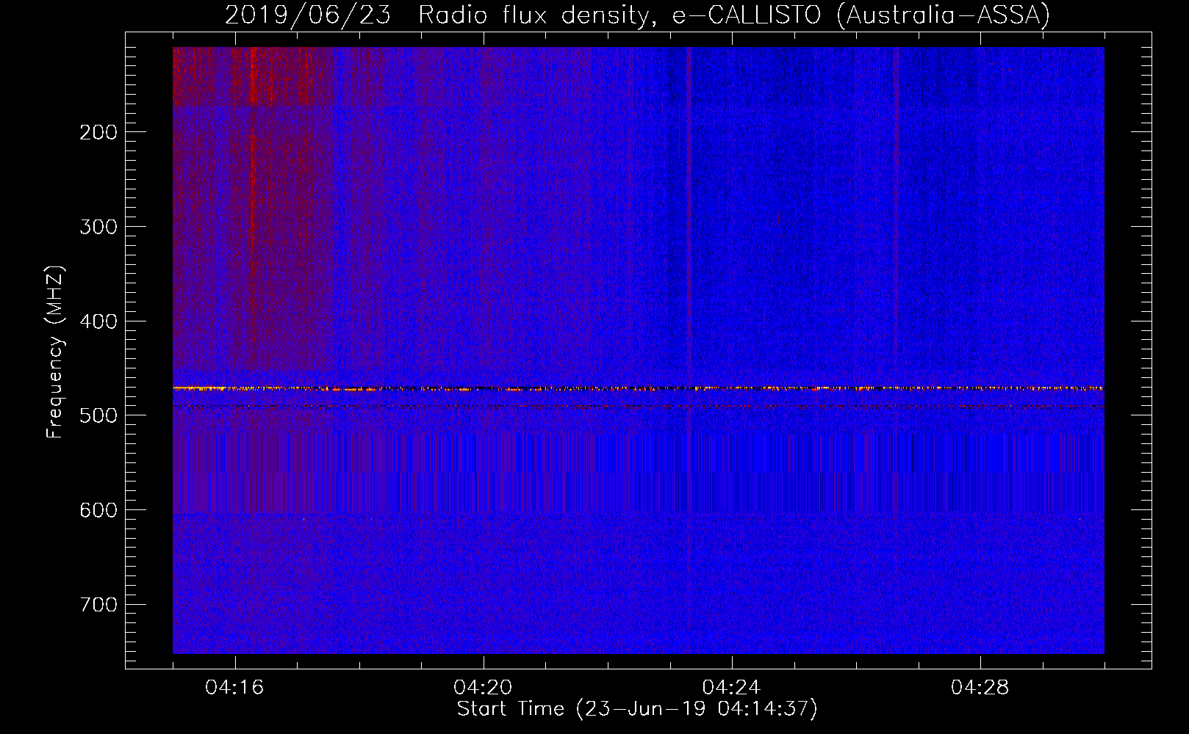Click the 500 frequency tick label

pyautogui.click(x=98, y=415)
